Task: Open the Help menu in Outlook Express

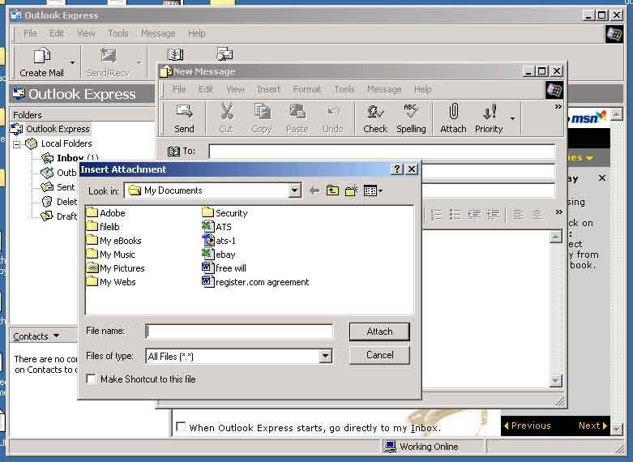Action: (197, 33)
